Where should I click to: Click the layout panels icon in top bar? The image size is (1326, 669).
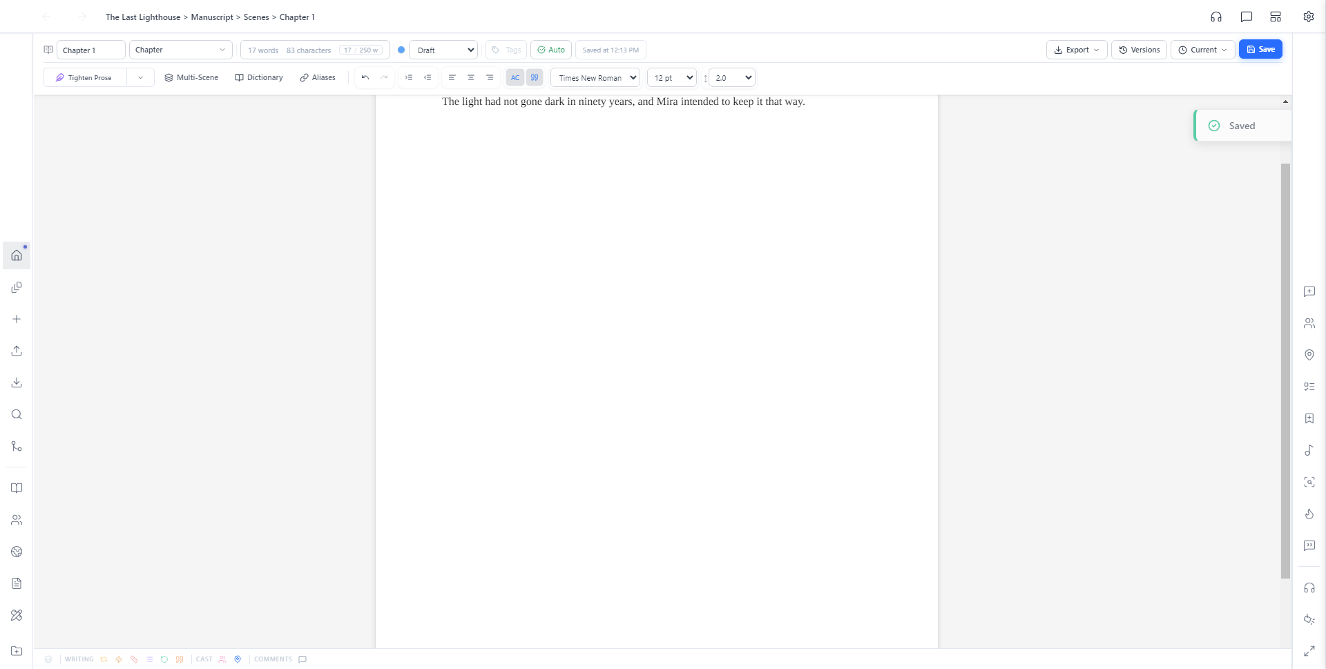click(1276, 17)
